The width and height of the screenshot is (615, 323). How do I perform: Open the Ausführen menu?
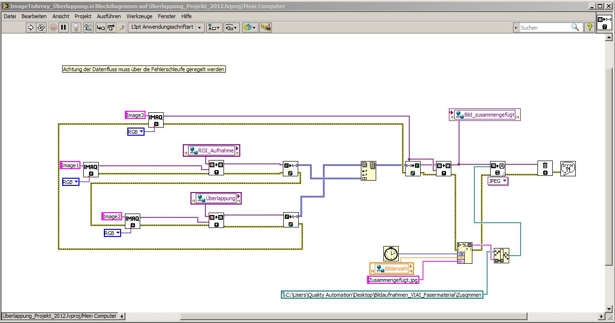coord(109,16)
